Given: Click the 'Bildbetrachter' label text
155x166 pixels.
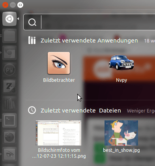Looking at the screenshot, I should click(x=59, y=80).
